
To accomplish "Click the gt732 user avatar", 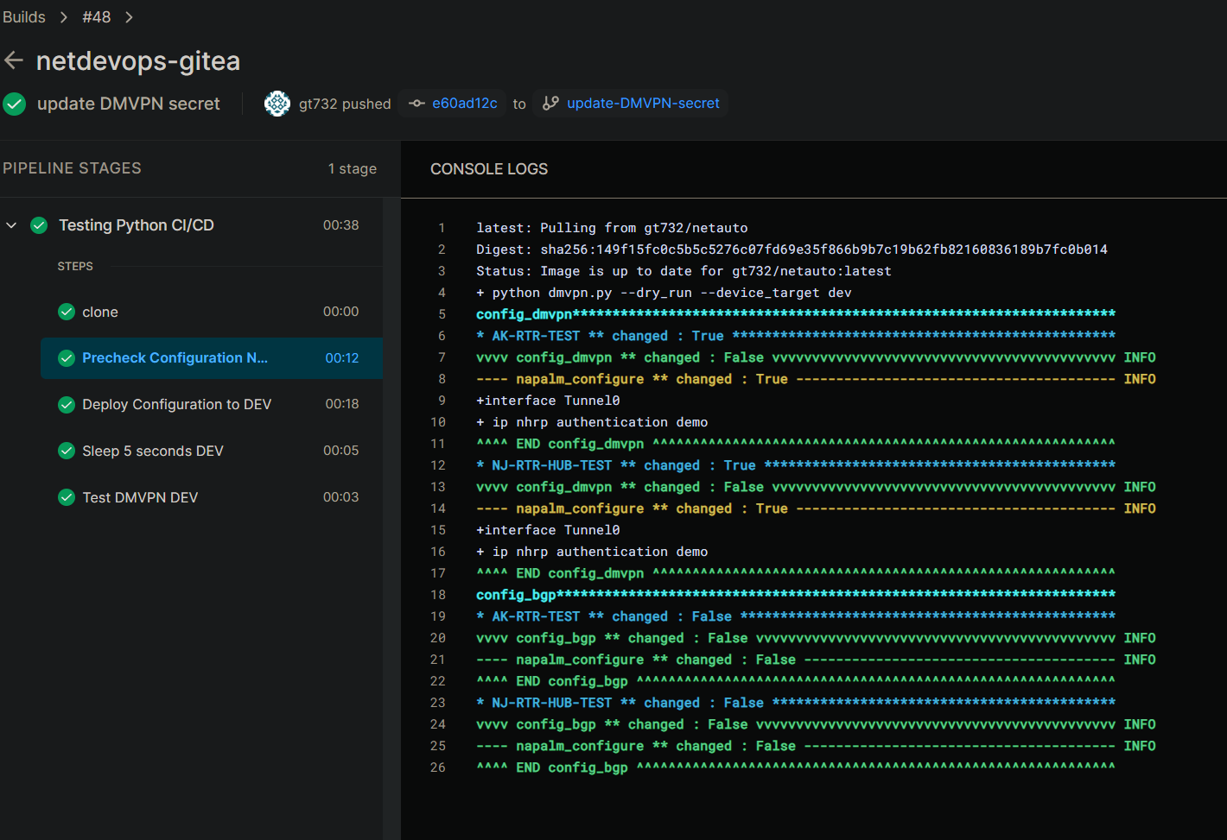I will [x=277, y=104].
